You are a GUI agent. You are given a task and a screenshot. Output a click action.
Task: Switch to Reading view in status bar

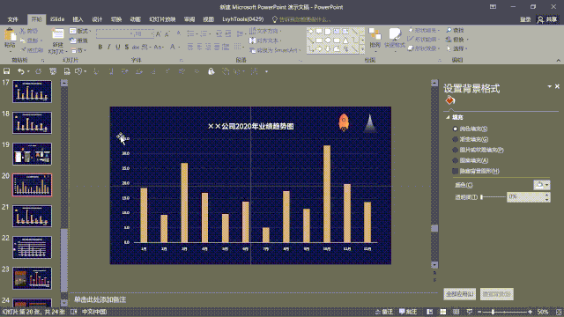(456, 312)
